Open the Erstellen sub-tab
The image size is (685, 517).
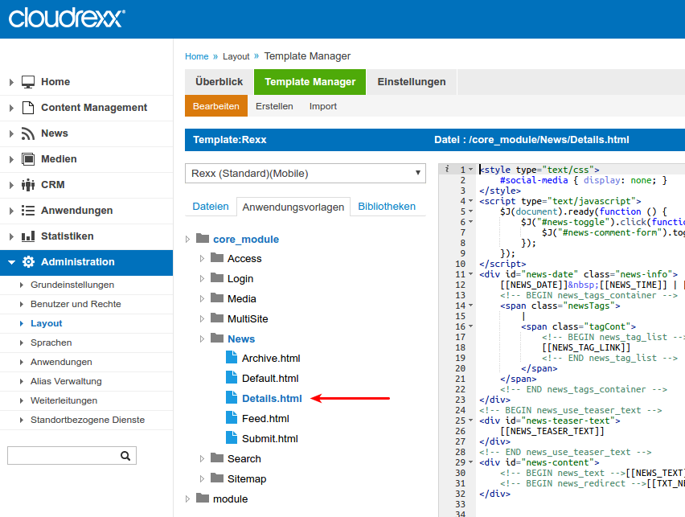tap(274, 106)
